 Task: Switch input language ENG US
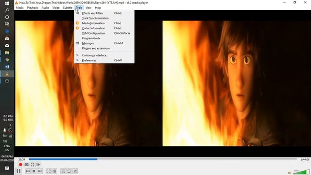click(7, 148)
